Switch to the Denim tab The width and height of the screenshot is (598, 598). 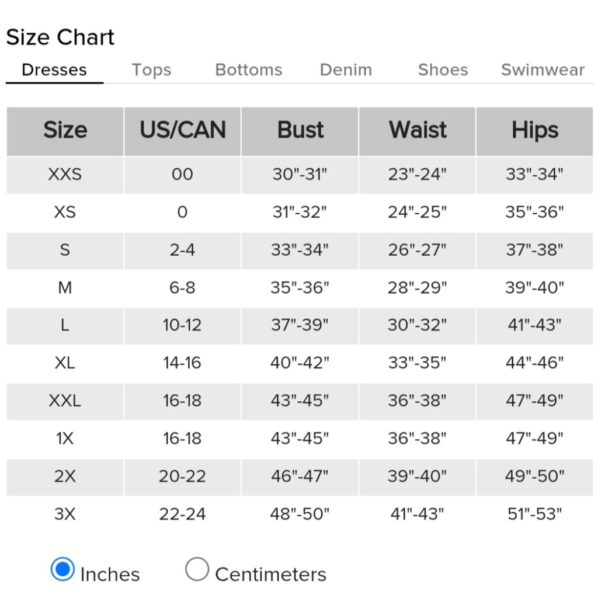click(x=346, y=70)
